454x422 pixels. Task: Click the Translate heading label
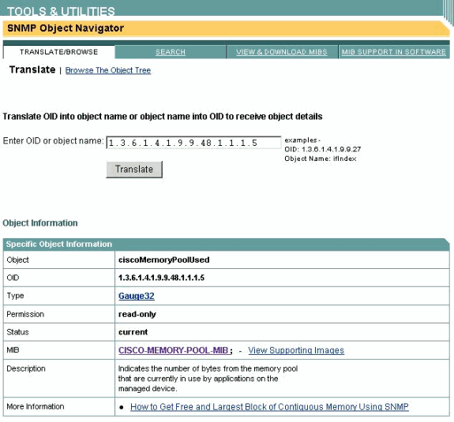click(32, 69)
